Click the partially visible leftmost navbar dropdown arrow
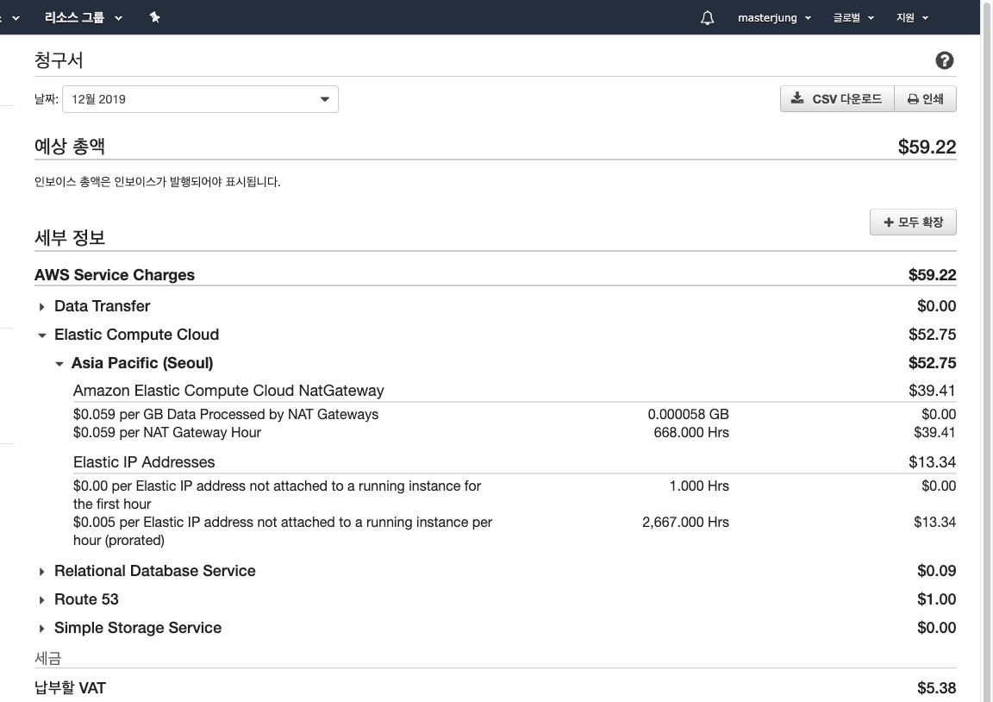Viewport: 993px width, 702px height. tap(16, 18)
